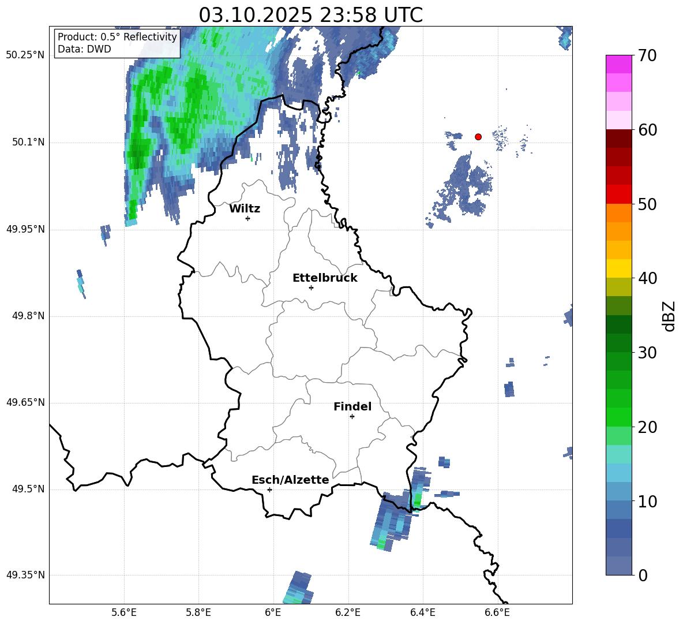Click the Ettelbruck station cross marker
This screenshot has height=624, width=683.
pyautogui.click(x=311, y=287)
